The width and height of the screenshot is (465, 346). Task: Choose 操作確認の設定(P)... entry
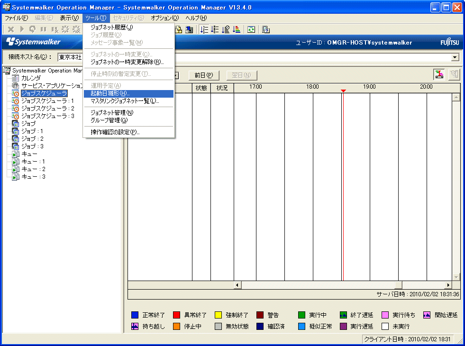click(129, 132)
